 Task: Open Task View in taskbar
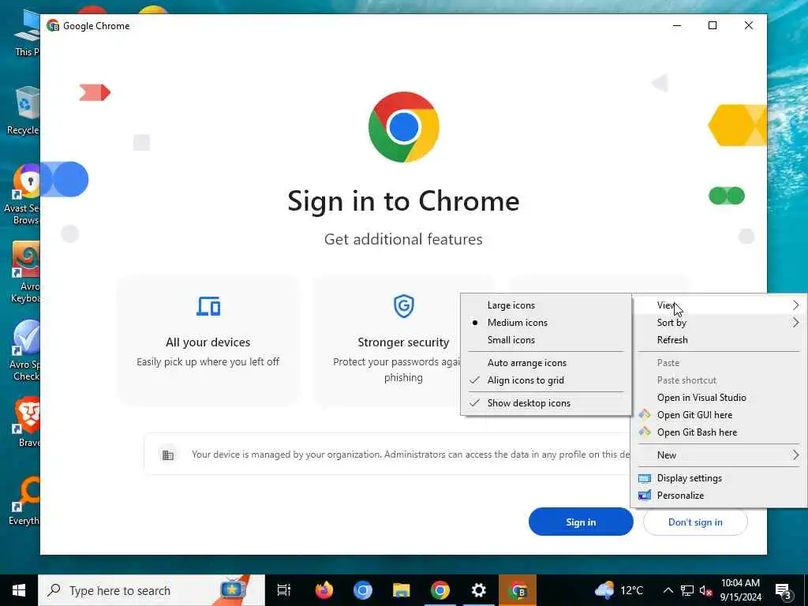point(284,590)
